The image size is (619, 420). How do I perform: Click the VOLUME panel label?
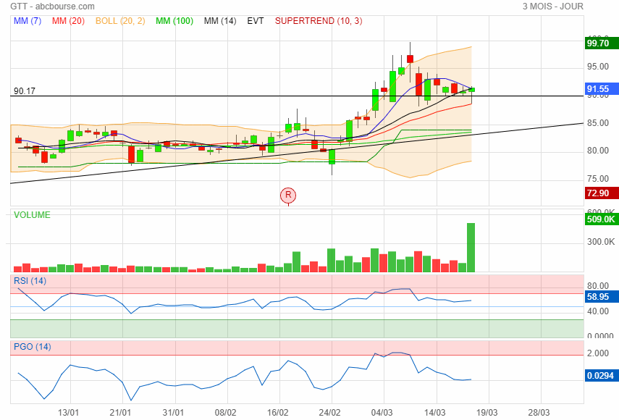click(32, 215)
